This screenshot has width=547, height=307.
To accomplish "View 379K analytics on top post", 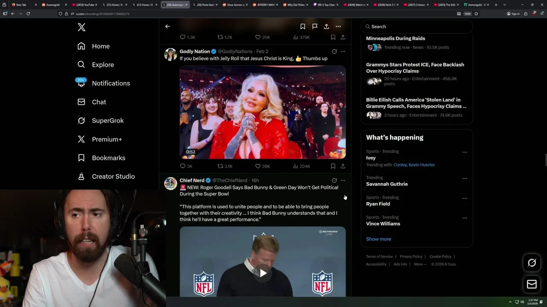I will (301, 38).
